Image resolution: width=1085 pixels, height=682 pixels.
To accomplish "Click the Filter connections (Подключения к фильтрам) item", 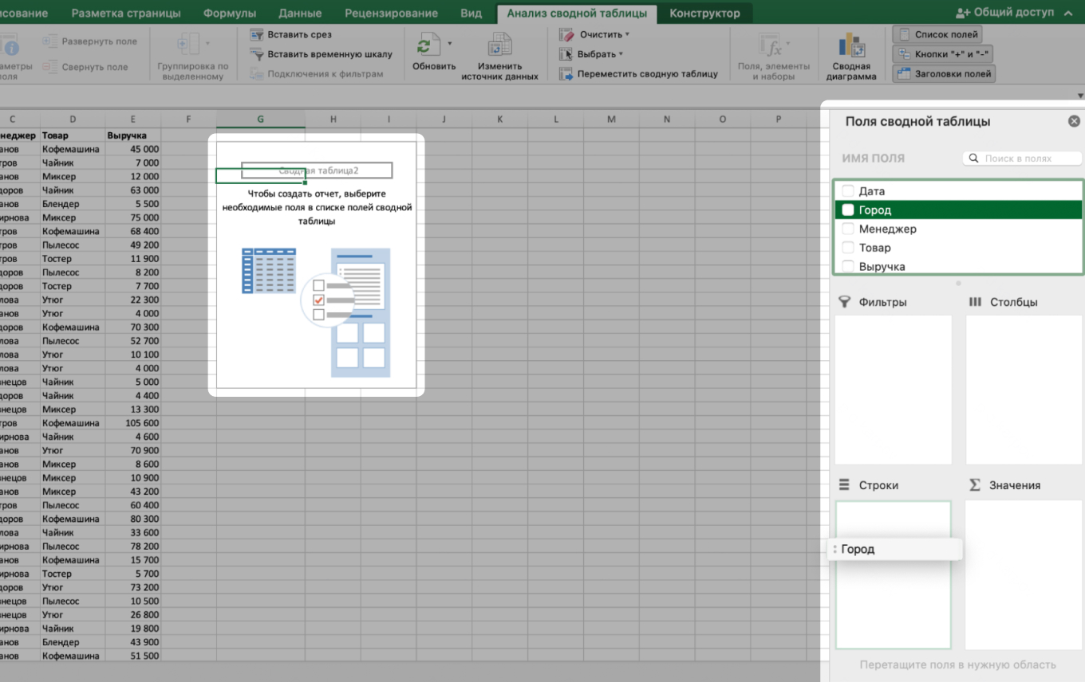I will [x=316, y=73].
